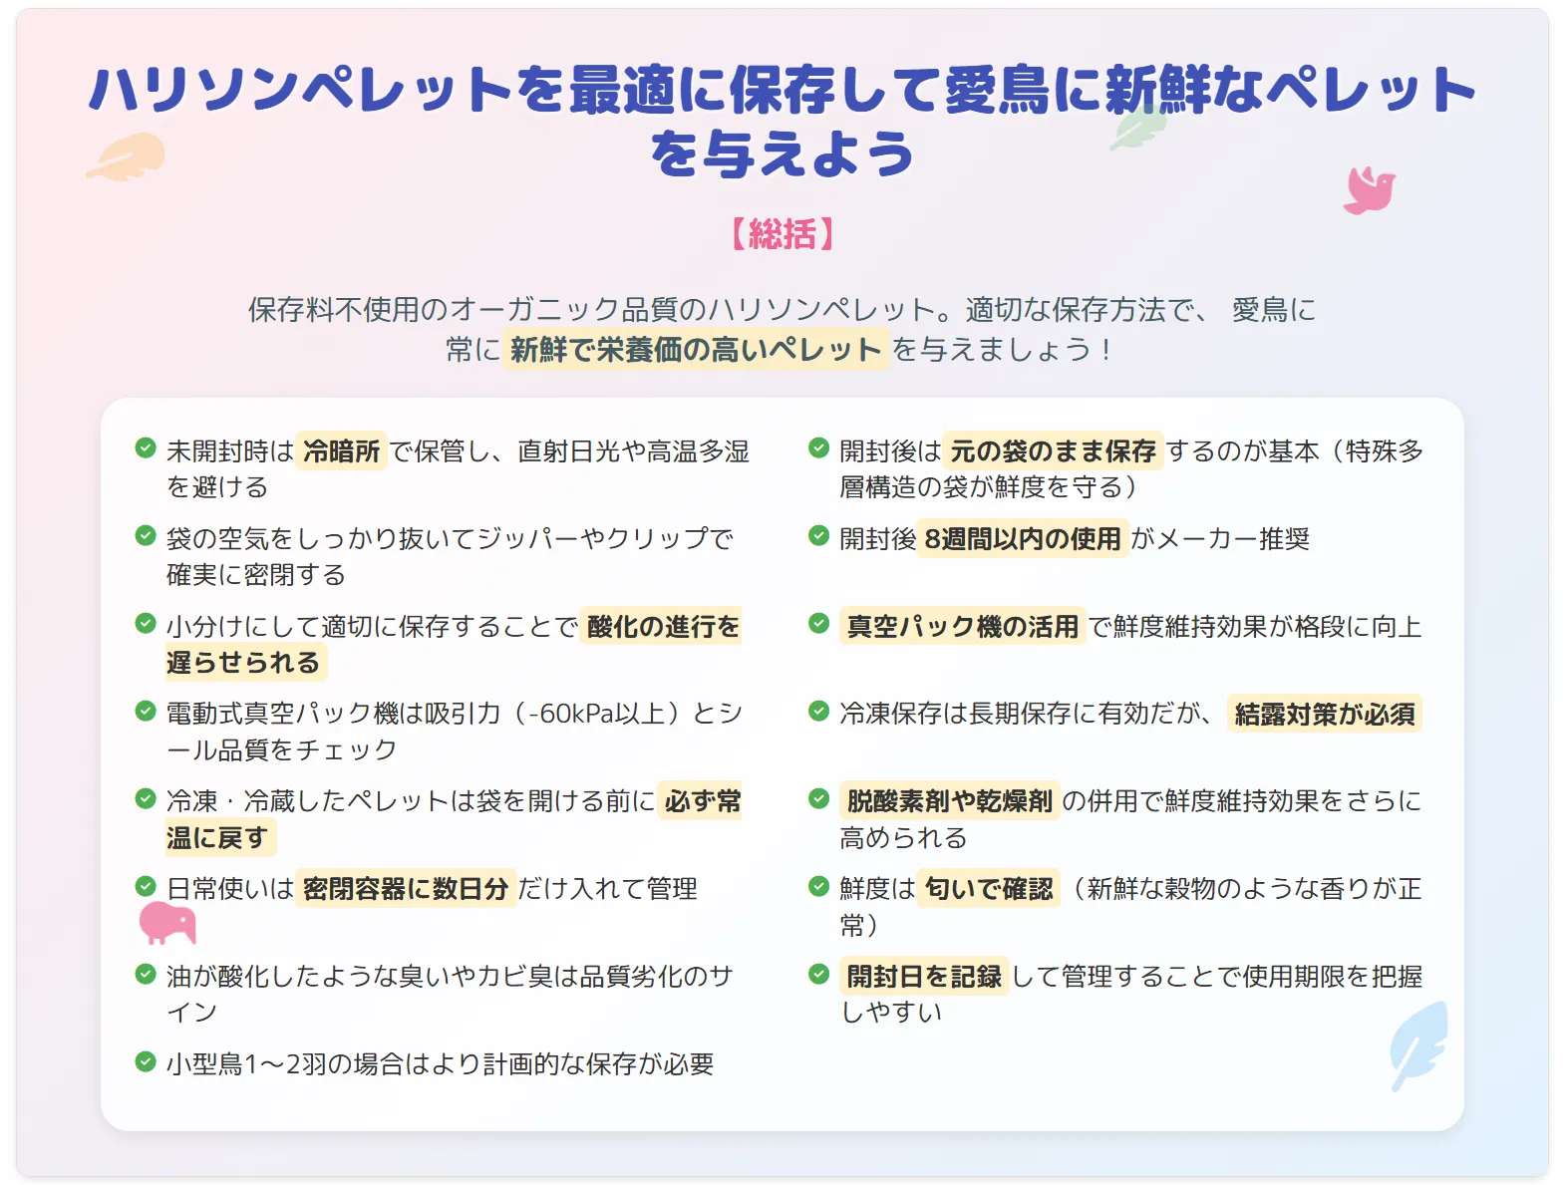Click check icon beside 鮮度は匂いで確認
This screenshot has width=1568, height=1185.
pos(818,885)
